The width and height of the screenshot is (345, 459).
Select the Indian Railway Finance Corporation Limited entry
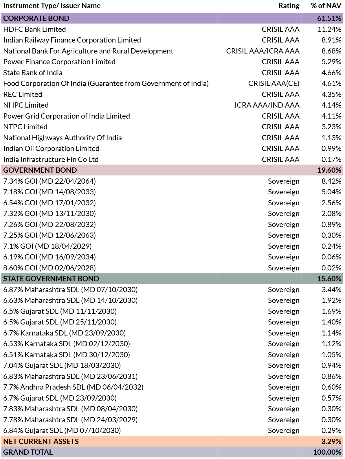click(72, 40)
